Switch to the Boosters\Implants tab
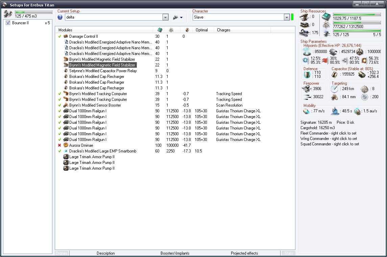Screen dimensions: 387x257 (x=175, y=253)
